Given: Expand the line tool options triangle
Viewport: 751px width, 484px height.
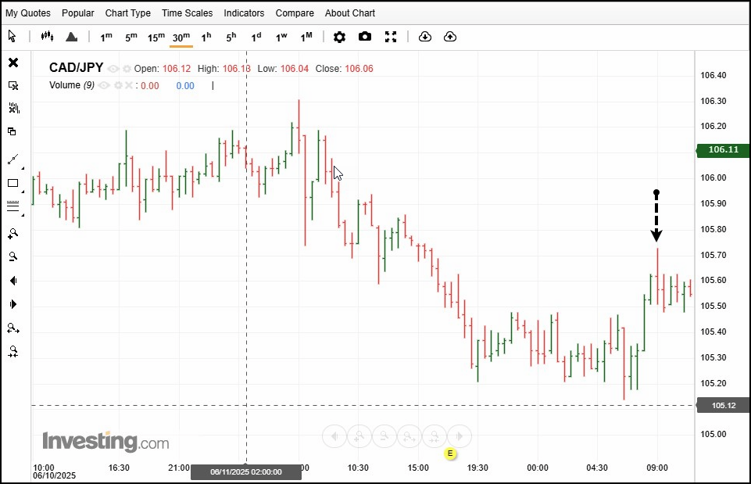Looking at the screenshot, I should coord(23,168).
